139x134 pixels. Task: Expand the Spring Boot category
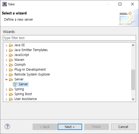pos(6,94)
